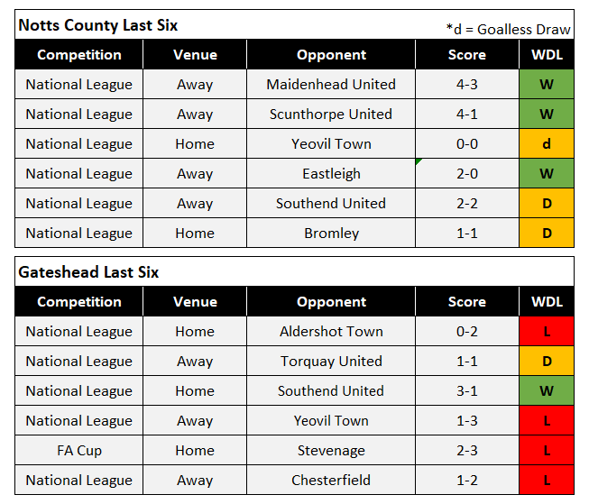Select the Maidenhead United opponent cell
Image resolution: width=589 pixels, height=504 pixels.
[331, 85]
